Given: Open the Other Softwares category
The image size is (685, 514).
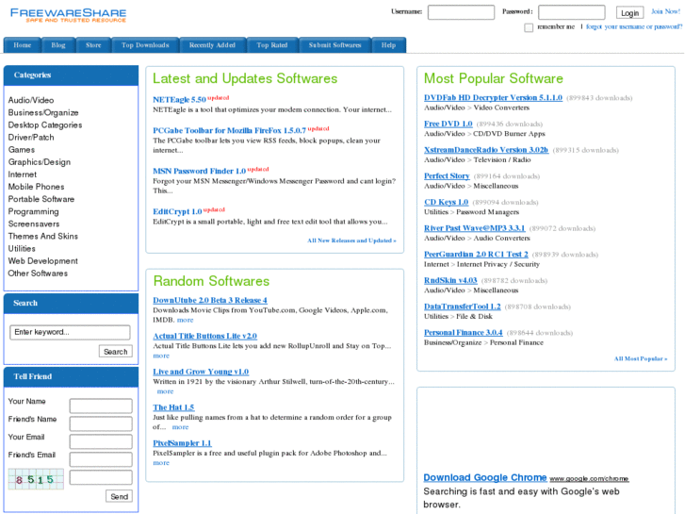Looking at the screenshot, I should pyautogui.click(x=38, y=273).
